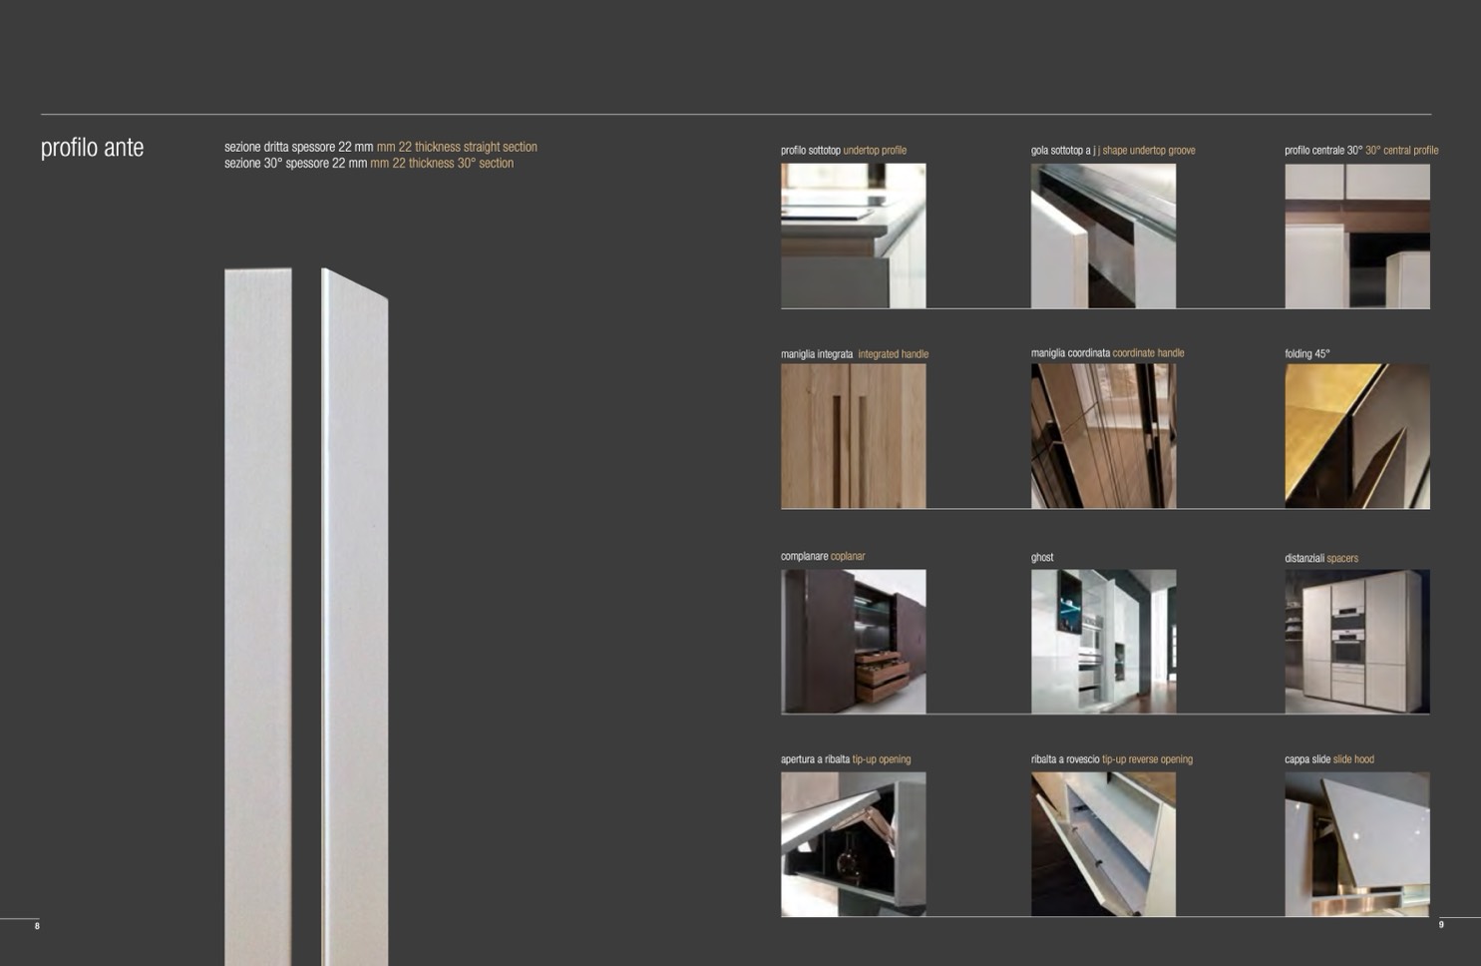Select the tip-up reverse opening image
1481x966 pixels.
point(1103,844)
